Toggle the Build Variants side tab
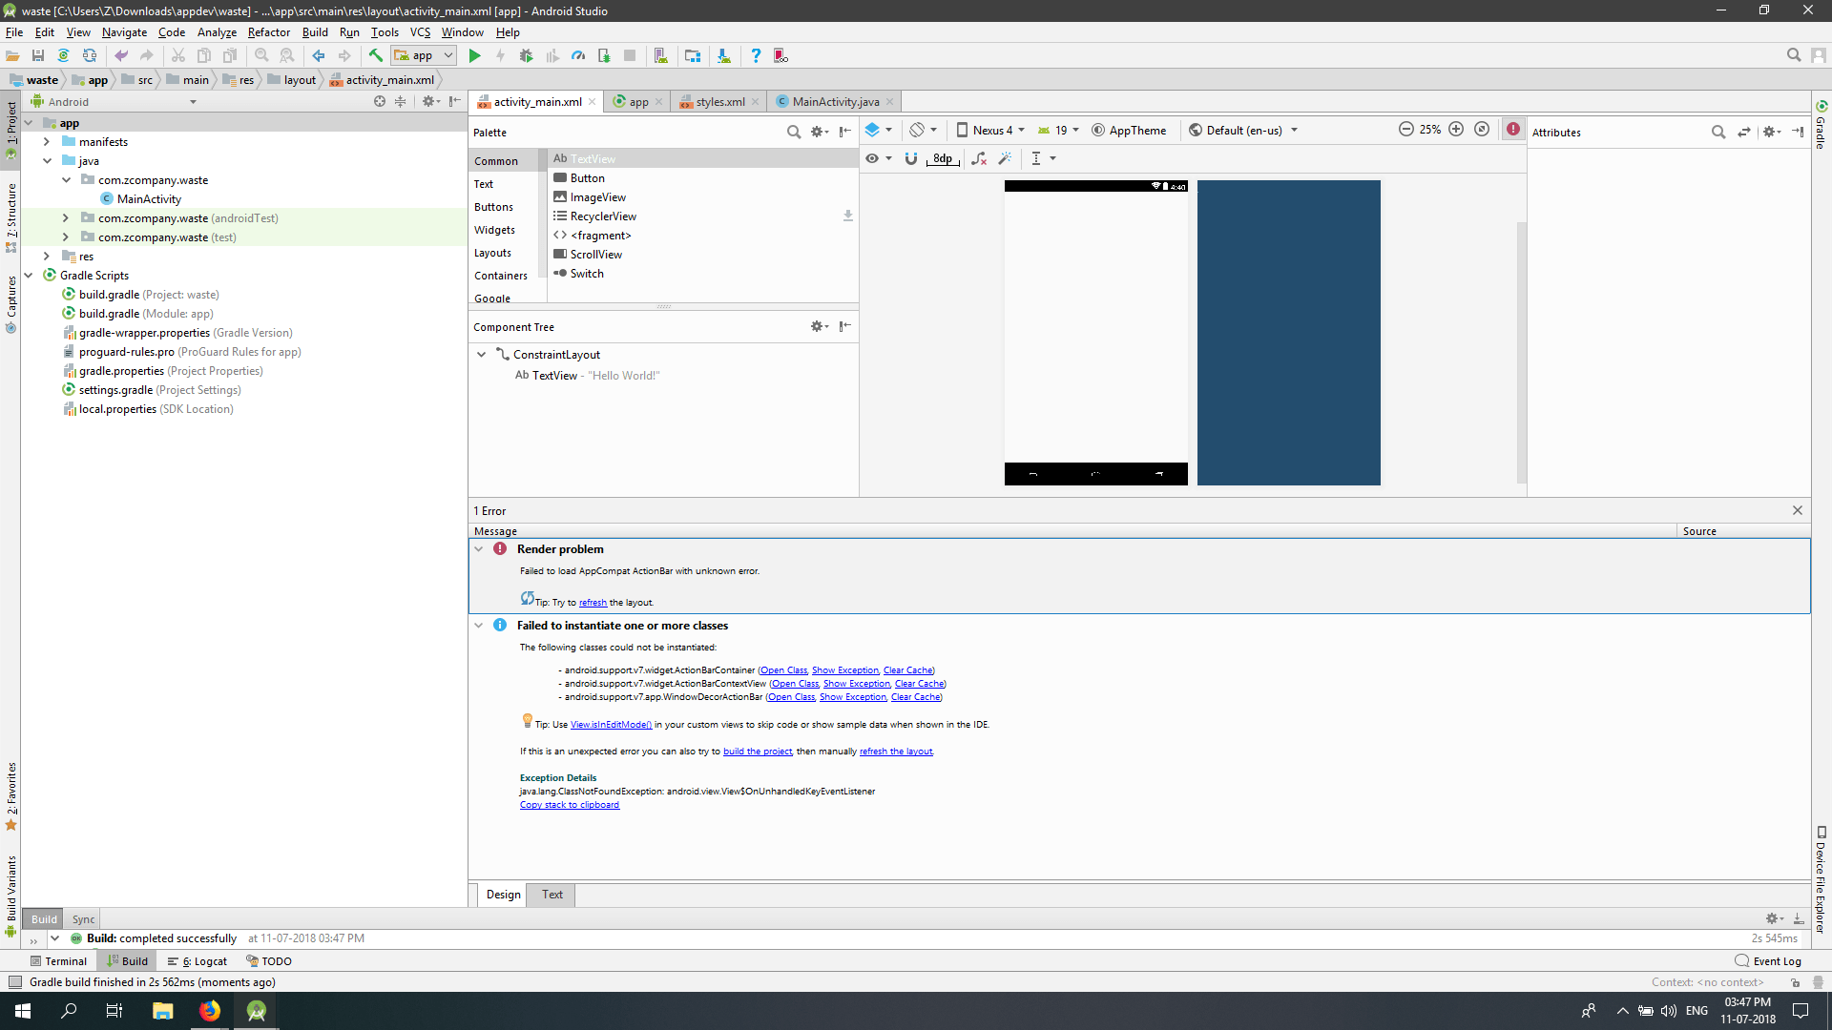The width and height of the screenshot is (1832, 1030). [x=11, y=896]
